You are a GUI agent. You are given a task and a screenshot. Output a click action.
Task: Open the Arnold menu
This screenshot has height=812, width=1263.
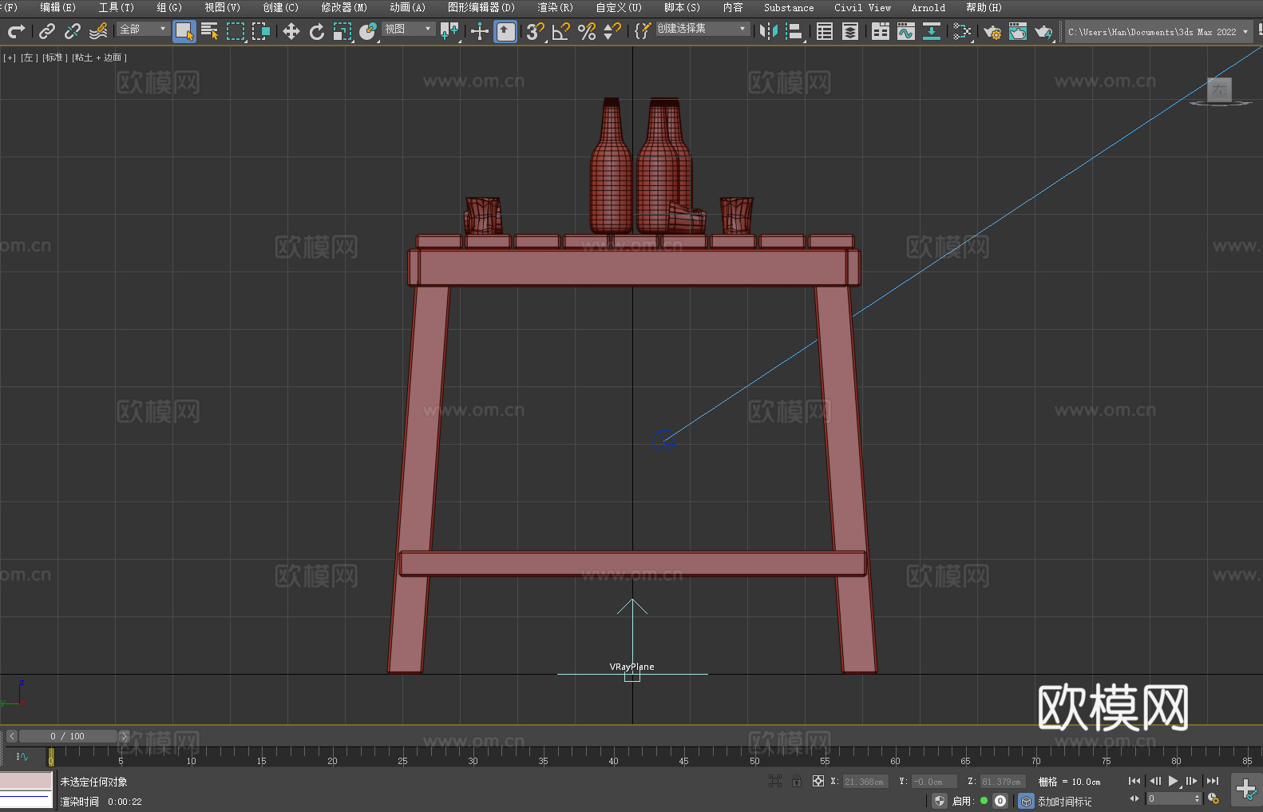[928, 7]
